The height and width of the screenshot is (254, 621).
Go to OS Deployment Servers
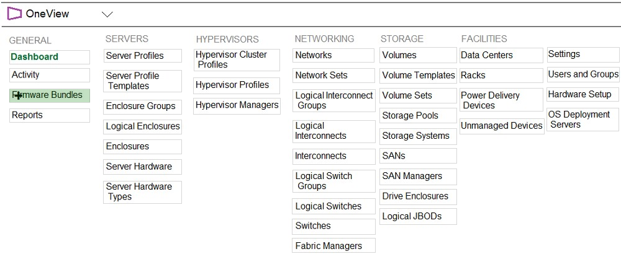[x=583, y=120]
